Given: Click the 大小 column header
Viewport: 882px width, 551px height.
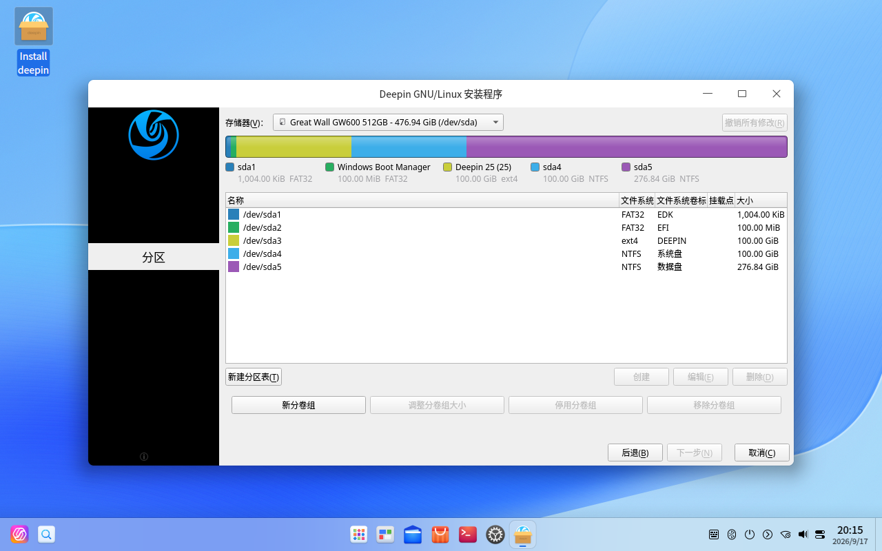Looking at the screenshot, I should pyautogui.click(x=761, y=200).
